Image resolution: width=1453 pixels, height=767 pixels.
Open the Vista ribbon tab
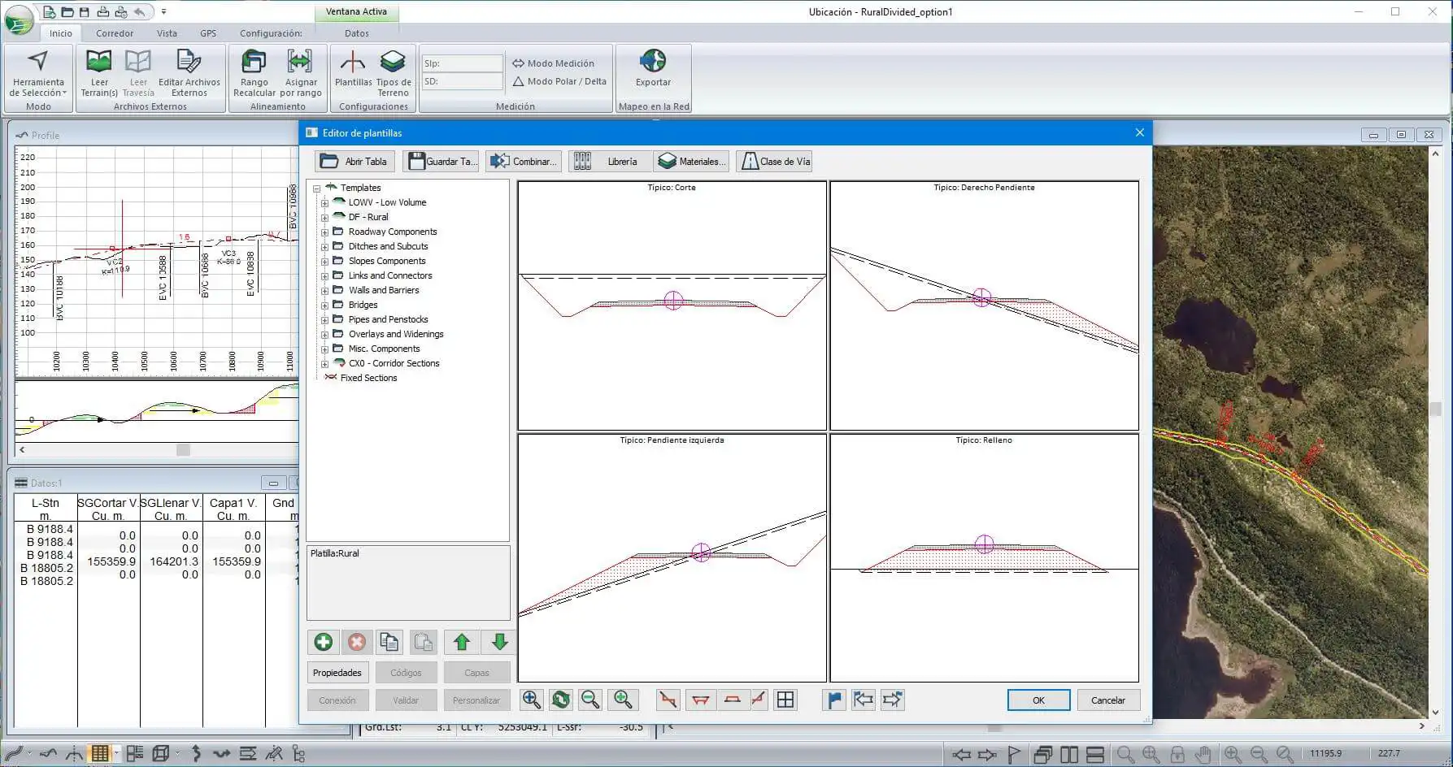(x=167, y=33)
